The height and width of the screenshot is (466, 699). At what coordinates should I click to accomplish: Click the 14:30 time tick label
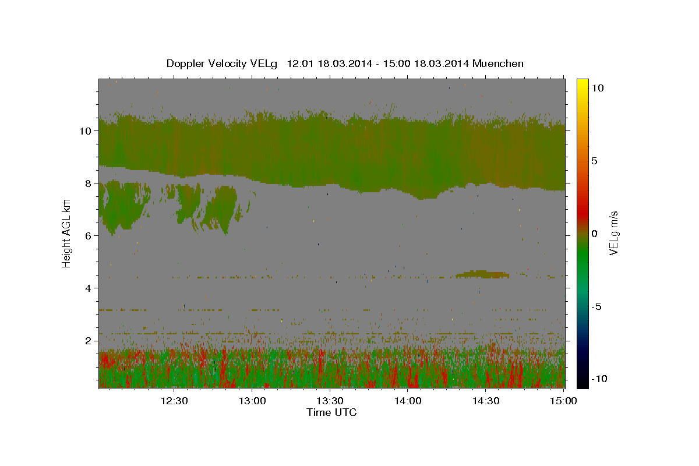[485, 401]
